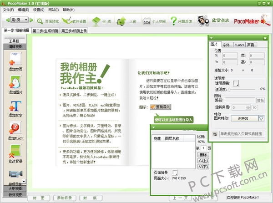Click the 透明度 transparency slider
Viewport: 273px width, 203px height.
tap(242, 89)
